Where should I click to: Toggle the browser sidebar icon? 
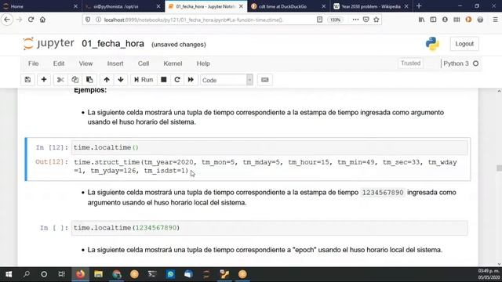pyautogui.click(x=433, y=20)
